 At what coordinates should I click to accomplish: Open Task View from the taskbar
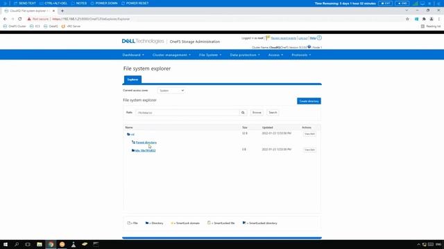[28, 244]
